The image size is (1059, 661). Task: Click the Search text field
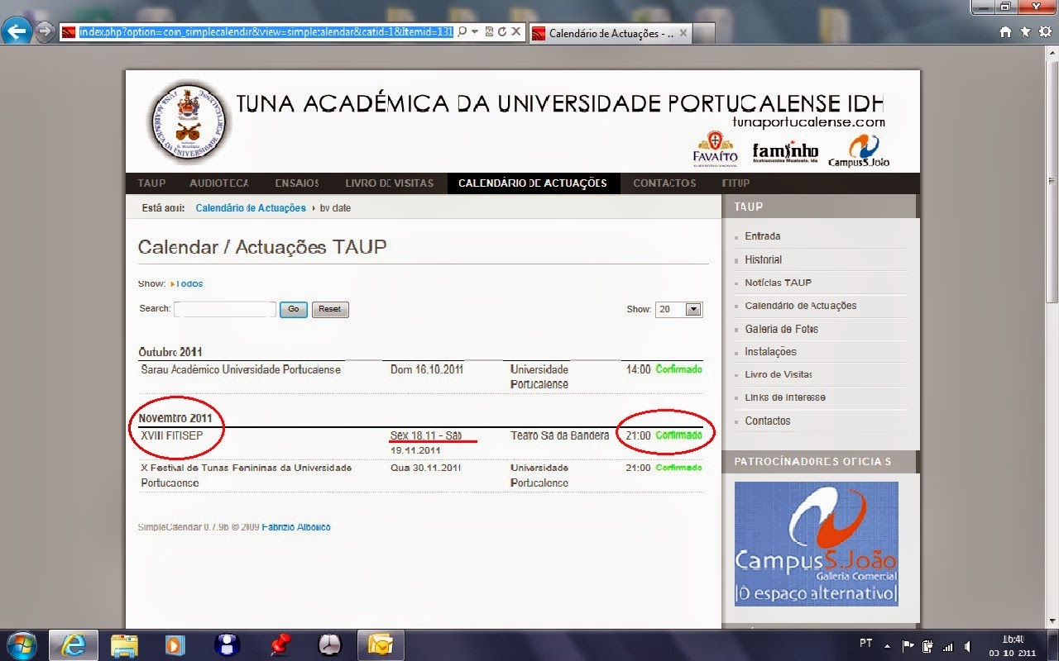(x=225, y=309)
